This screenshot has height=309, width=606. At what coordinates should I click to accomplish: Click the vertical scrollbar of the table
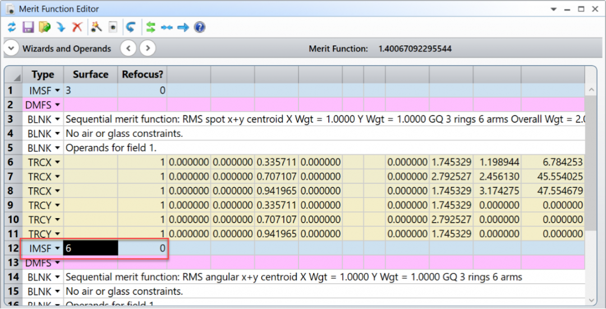(591, 168)
